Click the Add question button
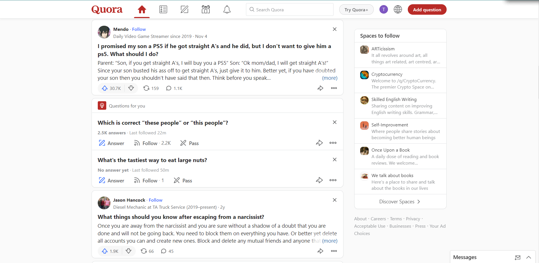The image size is (539, 263). (427, 10)
